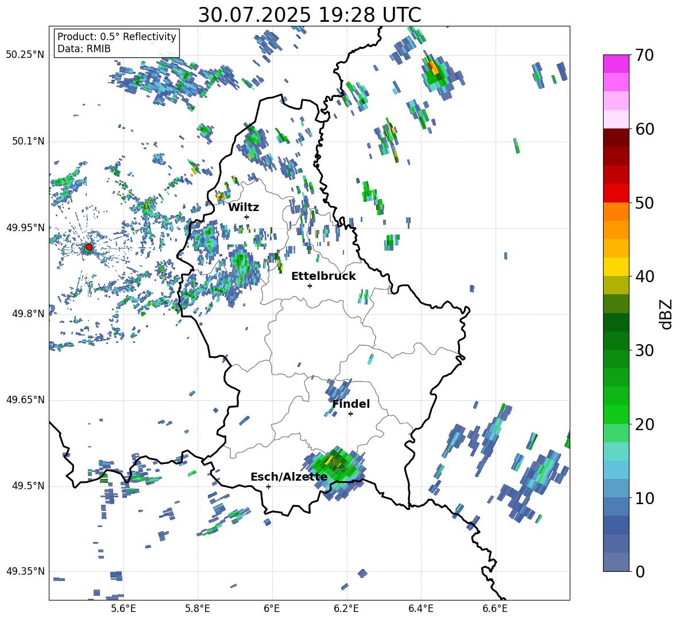Click the Wiltz station cross marker

247,217
